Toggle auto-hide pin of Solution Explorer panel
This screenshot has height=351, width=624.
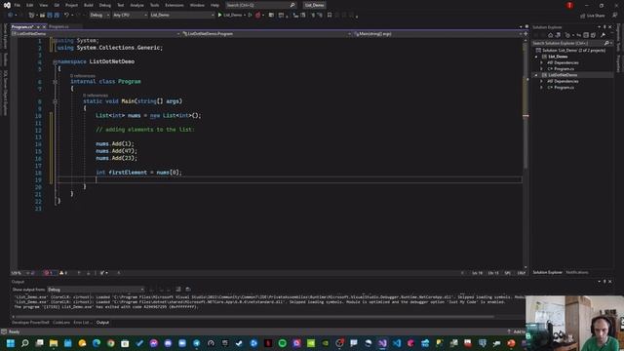[x=604, y=27]
